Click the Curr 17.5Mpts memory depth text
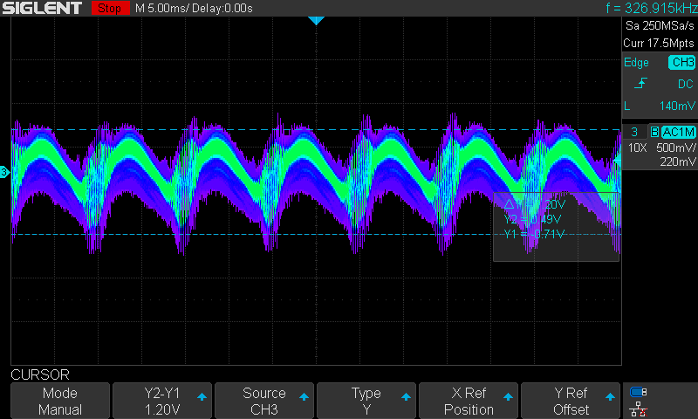This screenshot has width=698, height=419. pos(659,43)
